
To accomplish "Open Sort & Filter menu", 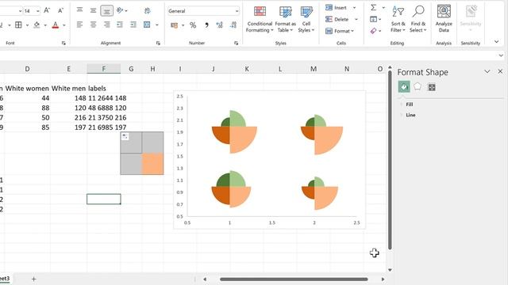I will (x=398, y=19).
